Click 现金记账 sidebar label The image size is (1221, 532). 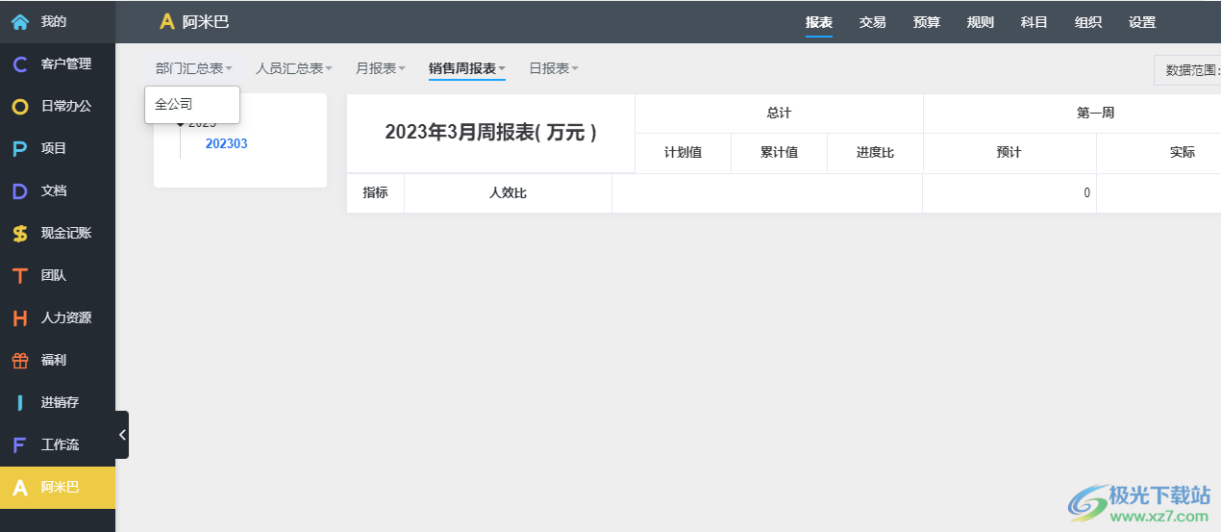(66, 233)
